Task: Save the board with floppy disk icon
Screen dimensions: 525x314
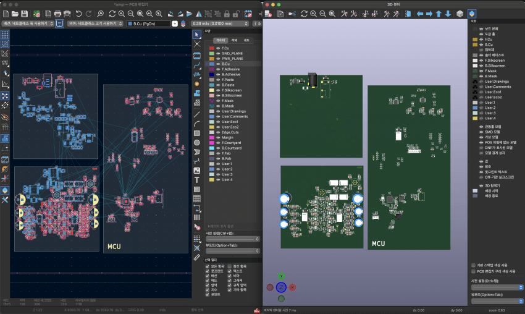Action: tap(25, 14)
